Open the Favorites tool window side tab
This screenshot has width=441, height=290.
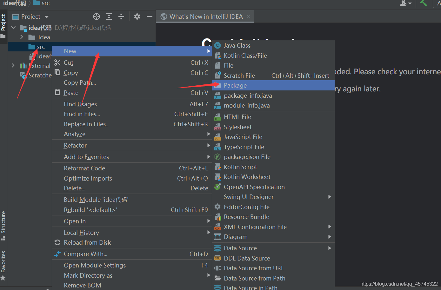(3, 266)
